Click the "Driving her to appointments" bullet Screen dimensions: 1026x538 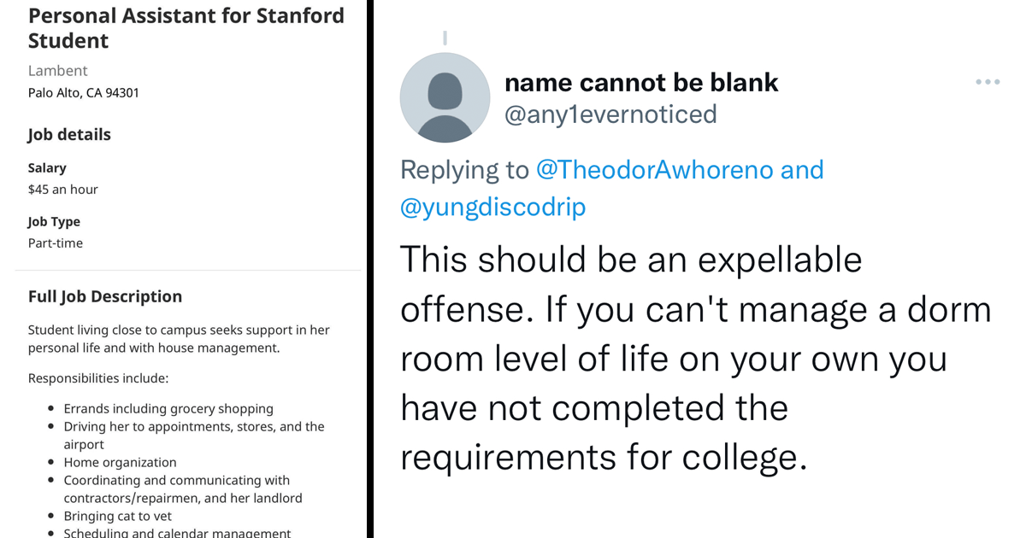(193, 427)
